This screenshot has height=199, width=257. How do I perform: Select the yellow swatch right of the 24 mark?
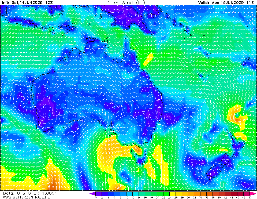click(173, 194)
